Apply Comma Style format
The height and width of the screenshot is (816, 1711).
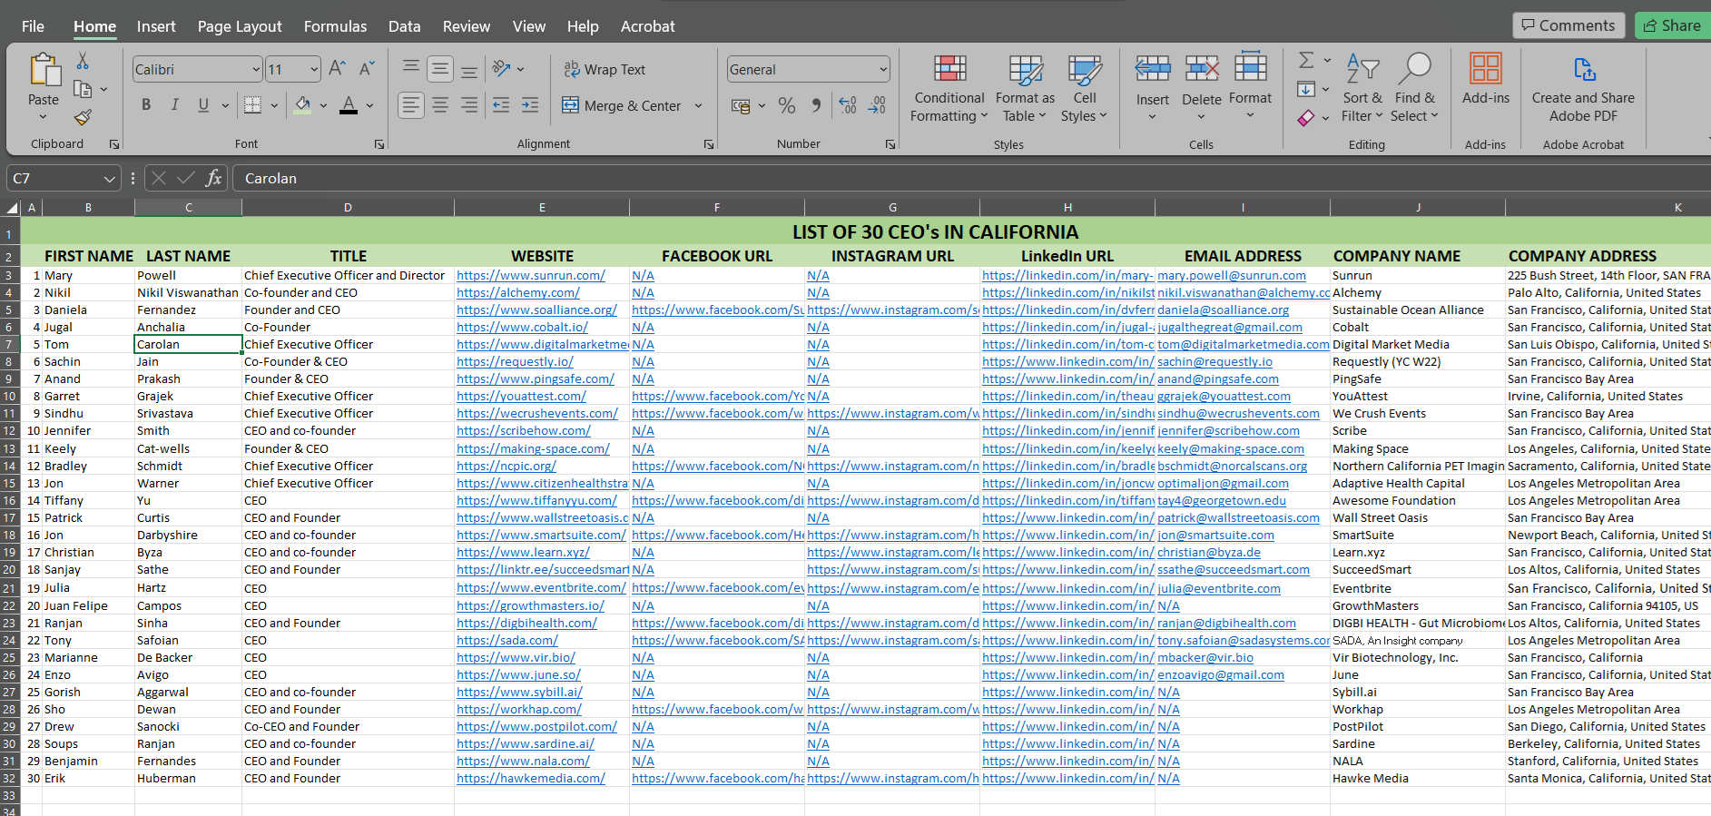click(x=816, y=105)
